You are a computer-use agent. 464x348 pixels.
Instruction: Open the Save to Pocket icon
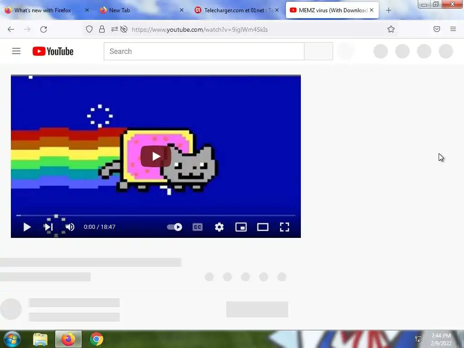coord(437,29)
